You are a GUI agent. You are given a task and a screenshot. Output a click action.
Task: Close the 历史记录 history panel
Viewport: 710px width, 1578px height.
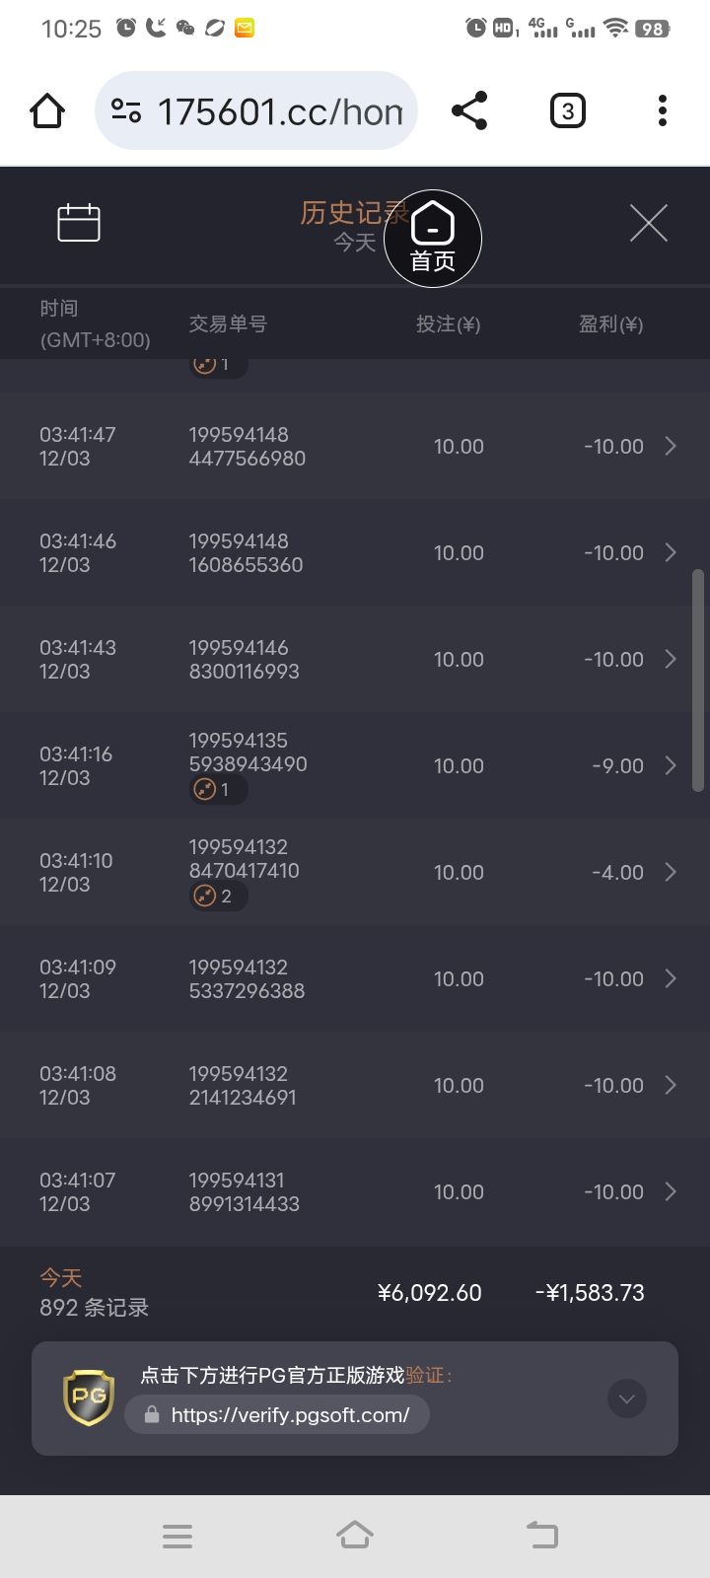pos(648,223)
